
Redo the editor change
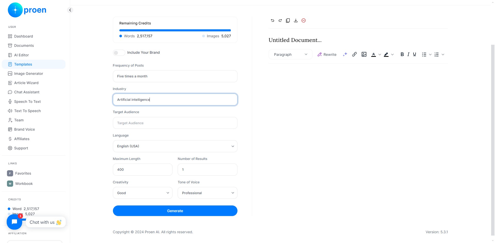pos(280,20)
